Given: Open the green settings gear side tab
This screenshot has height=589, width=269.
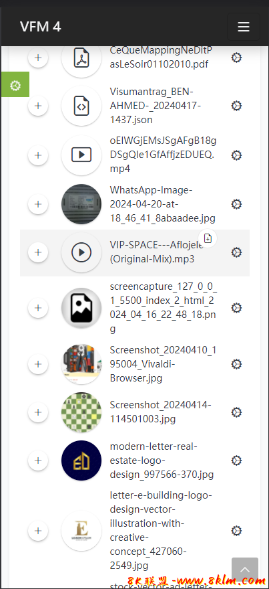Looking at the screenshot, I should [15, 84].
